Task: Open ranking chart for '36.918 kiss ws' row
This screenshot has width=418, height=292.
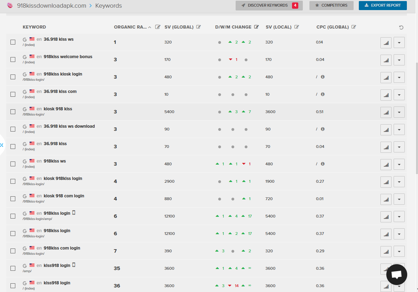Action: point(386,42)
